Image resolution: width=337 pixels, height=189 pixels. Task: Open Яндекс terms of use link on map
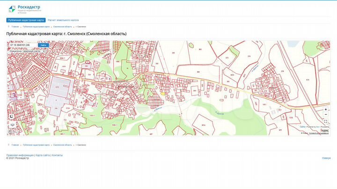318,133
